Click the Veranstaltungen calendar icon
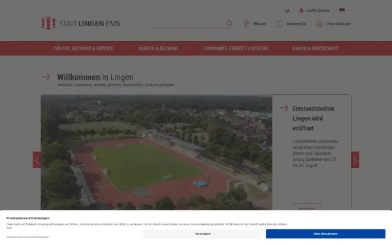The height and width of the screenshot is (245, 392). (319, 24)
